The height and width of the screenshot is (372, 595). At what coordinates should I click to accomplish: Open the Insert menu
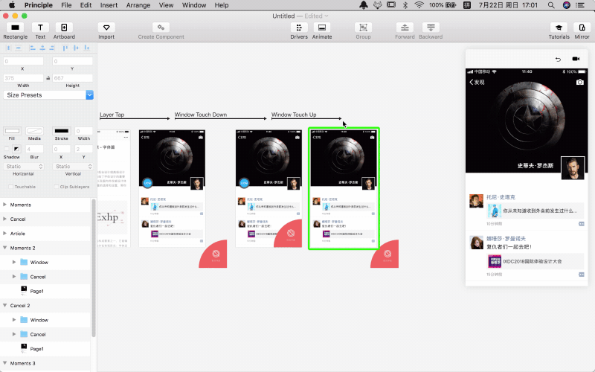[x=109, y=5]
